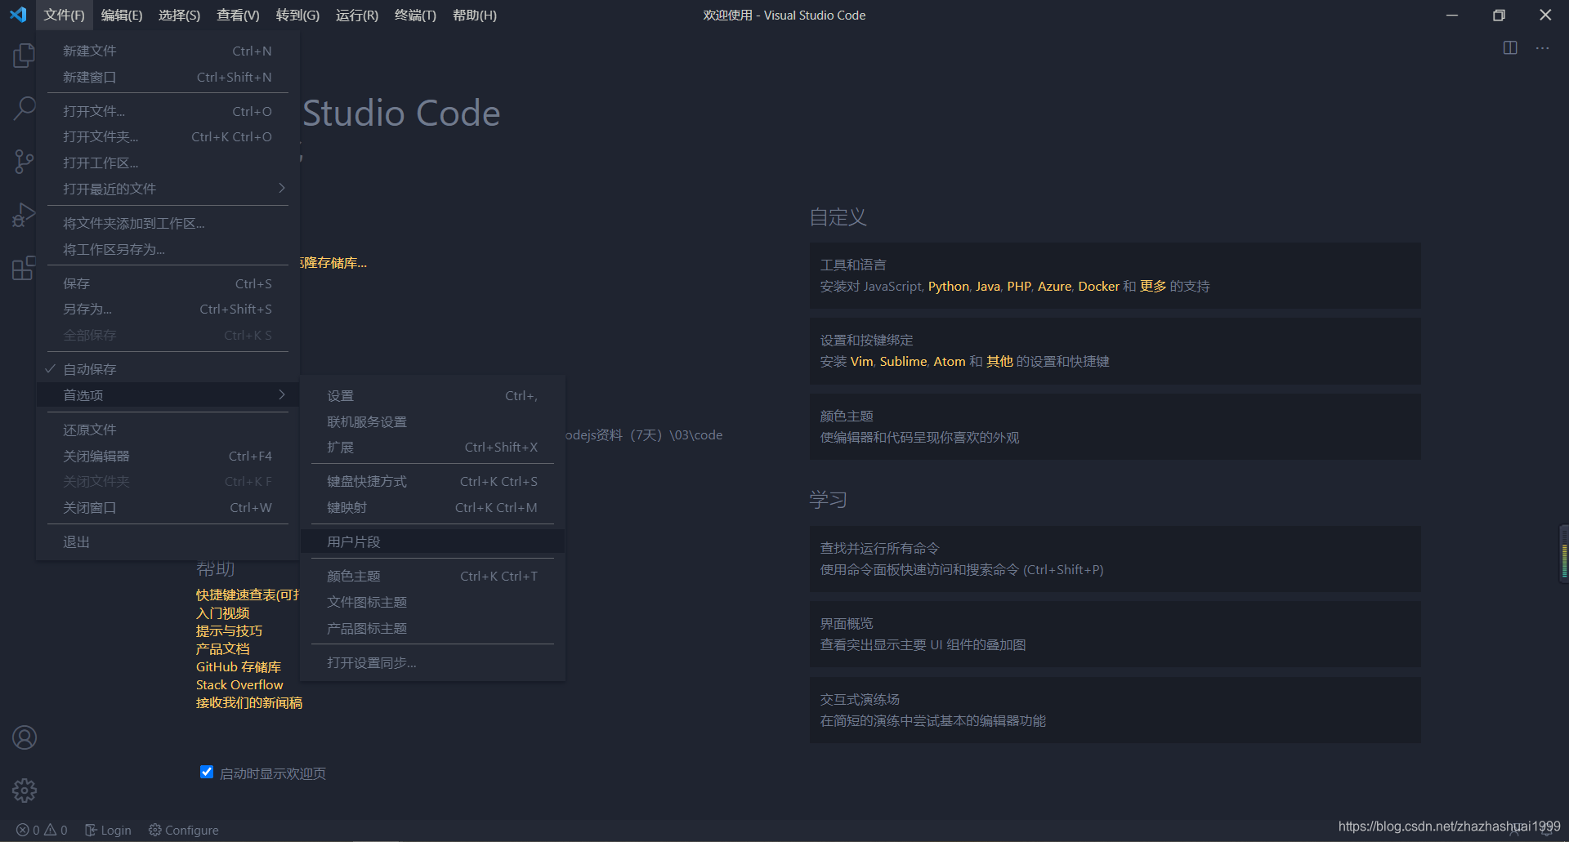Open the editor more actions ellipsis

[x=1542, y=48]
